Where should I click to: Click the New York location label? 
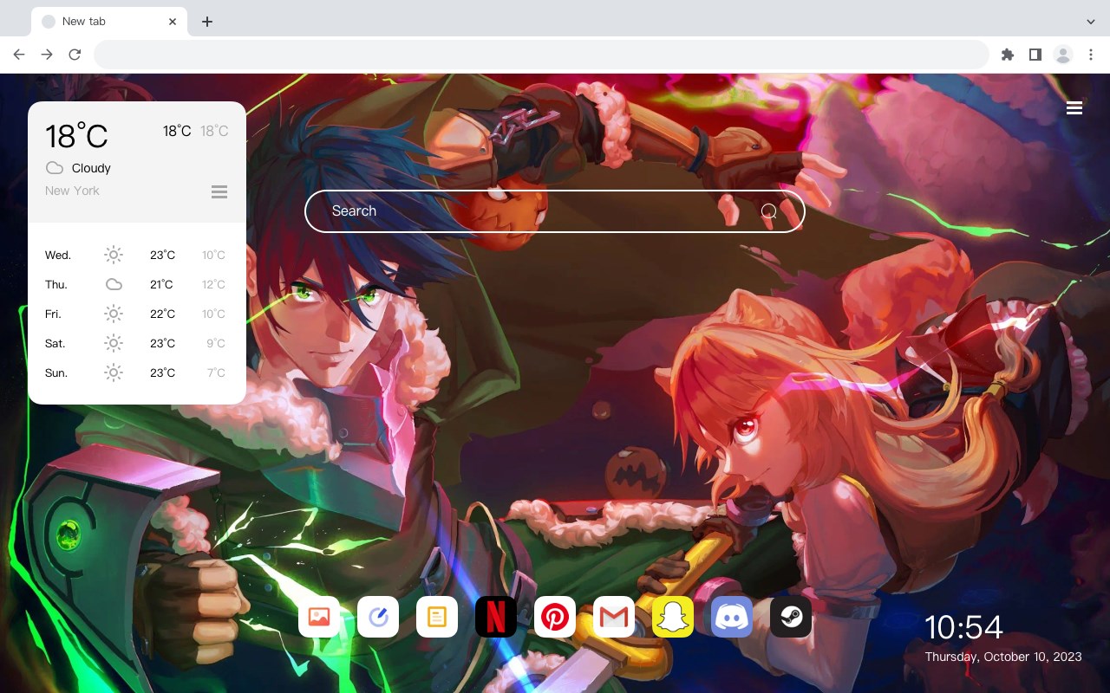(x=72, y=191)
